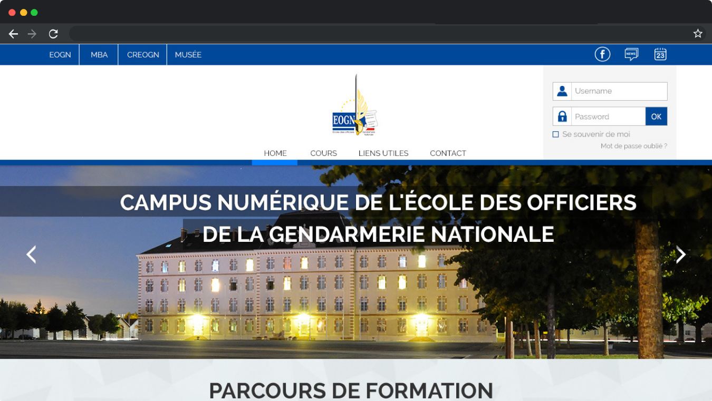Go to the CONTACT menu item

click(448, 153)
